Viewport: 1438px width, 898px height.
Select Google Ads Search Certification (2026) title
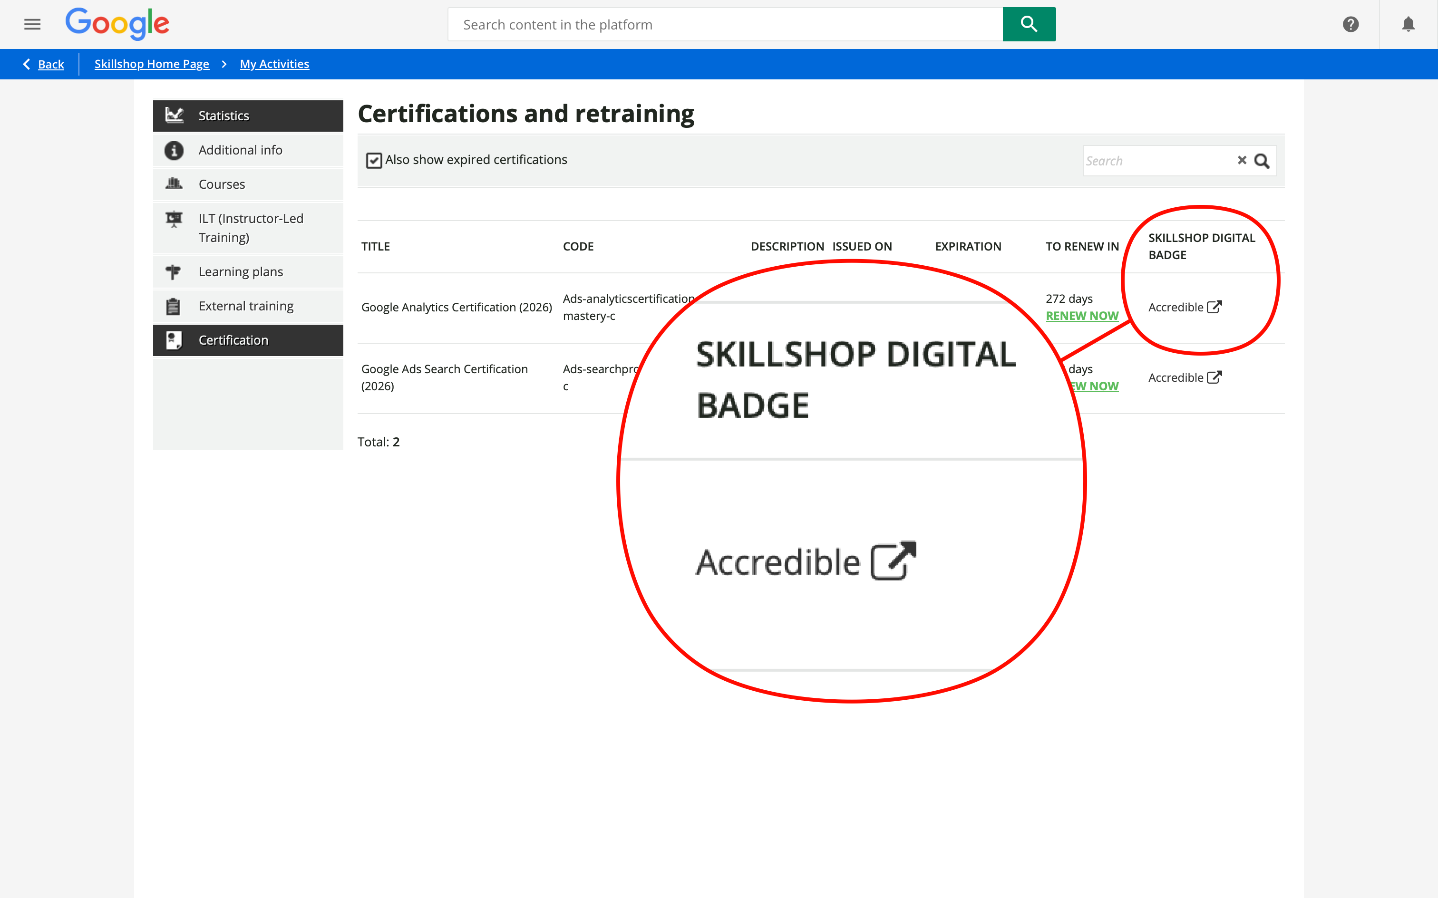(x=444, y=377)
